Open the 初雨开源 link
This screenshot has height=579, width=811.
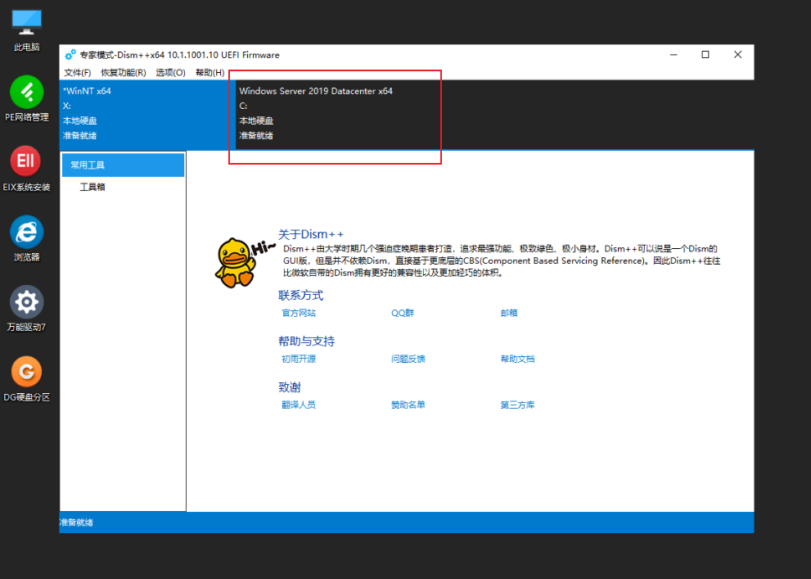click(299, 359)
